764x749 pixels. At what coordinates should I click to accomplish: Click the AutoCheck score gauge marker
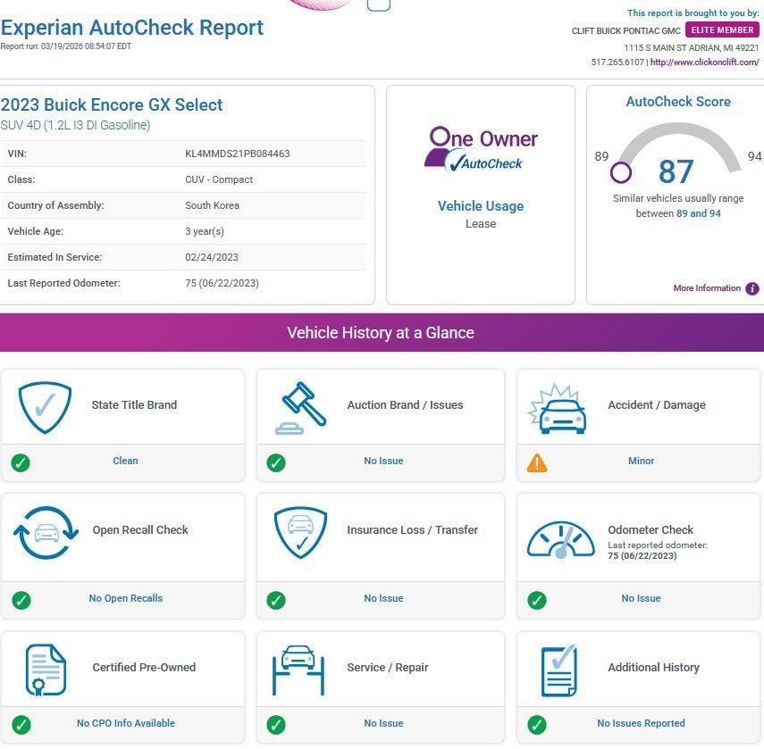click(620, 171)
